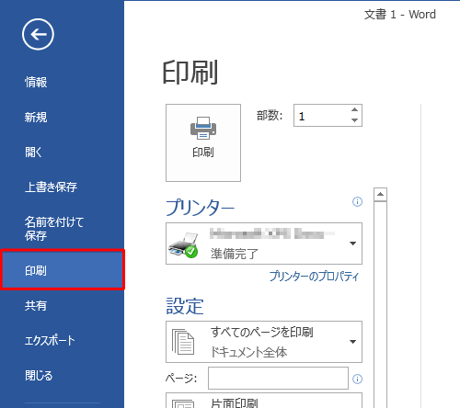Decrease copies with the down arrow
Image resolution: width=460 pixels, height=408 pixels.
coord(354,120)
